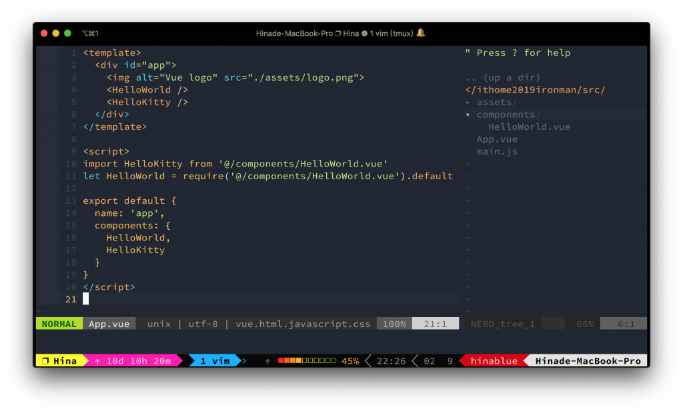Click the img alt Vue logo line
683x411 pixels.
[235, 77]
